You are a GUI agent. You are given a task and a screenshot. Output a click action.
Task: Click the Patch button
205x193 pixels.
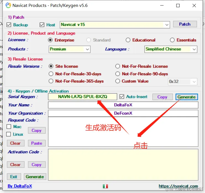(185, 24)
